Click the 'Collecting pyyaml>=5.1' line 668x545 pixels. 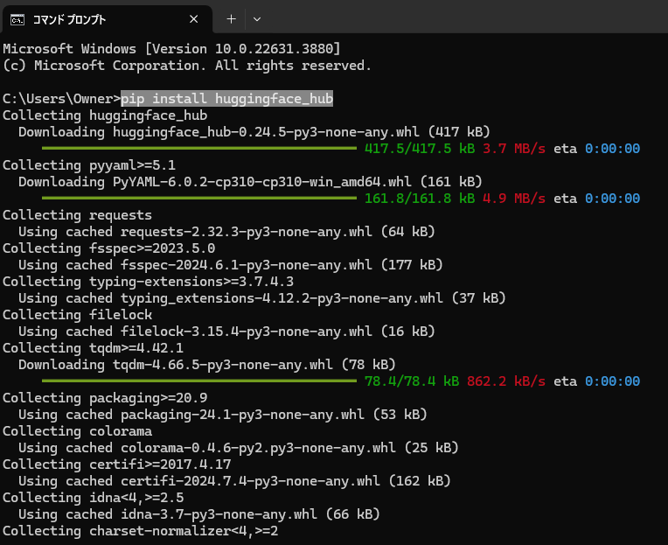click(x=89, y=165)
